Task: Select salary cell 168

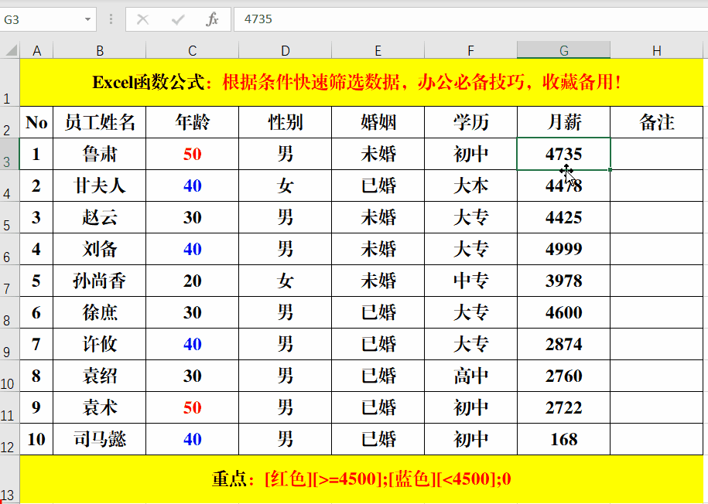Action: point(563,440)
